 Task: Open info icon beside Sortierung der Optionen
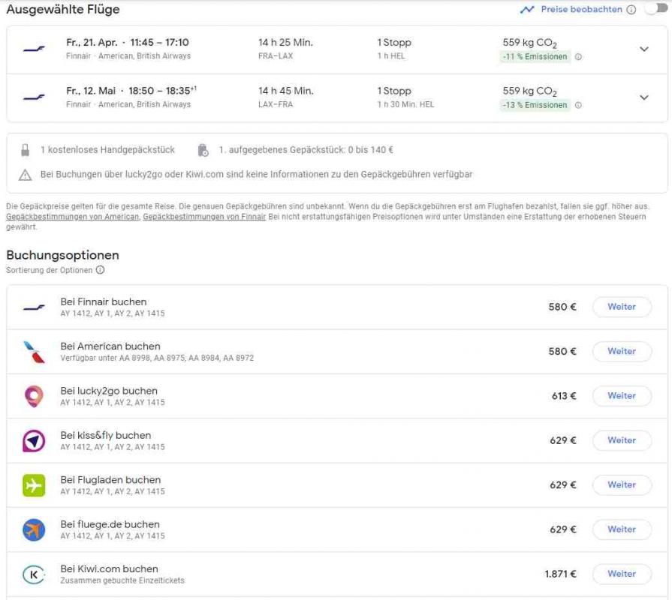point(101,270)
